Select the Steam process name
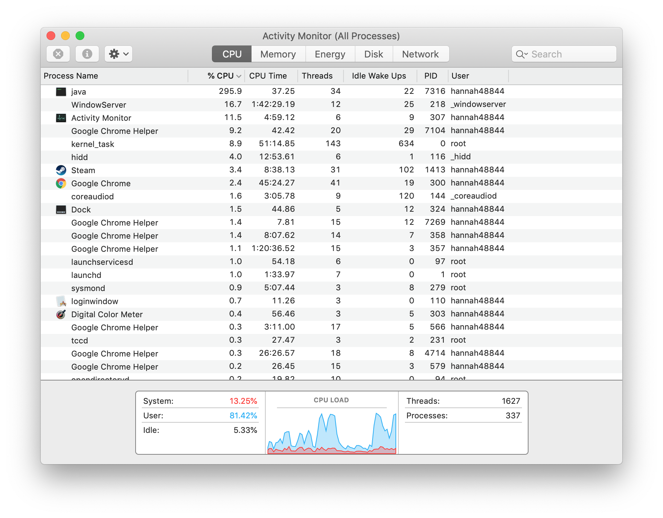The width and height of the screenshot is (663, 518). [x=83, y=170]
